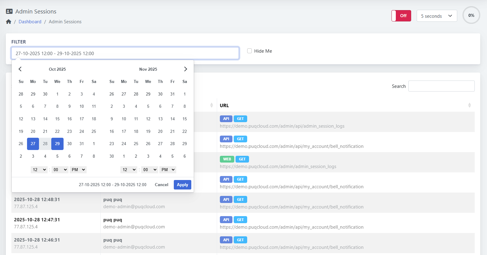The width and height of the screenshot is (487, 255).
Task: Click the Admin Sessions ID card icon
Action: point(9,11)
